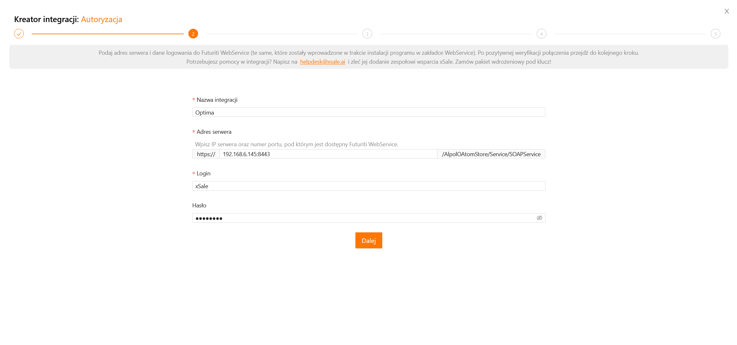Close the integration wizard with the X
Viewport: 737px width, 345px height.
coord(726,11)
